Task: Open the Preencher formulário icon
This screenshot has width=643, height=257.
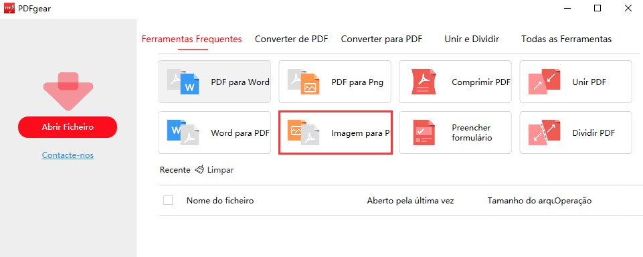Action: tap(424, 133)
